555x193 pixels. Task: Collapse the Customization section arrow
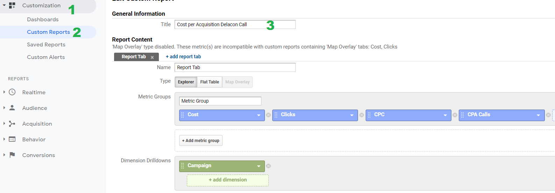[x=4, y=6]
